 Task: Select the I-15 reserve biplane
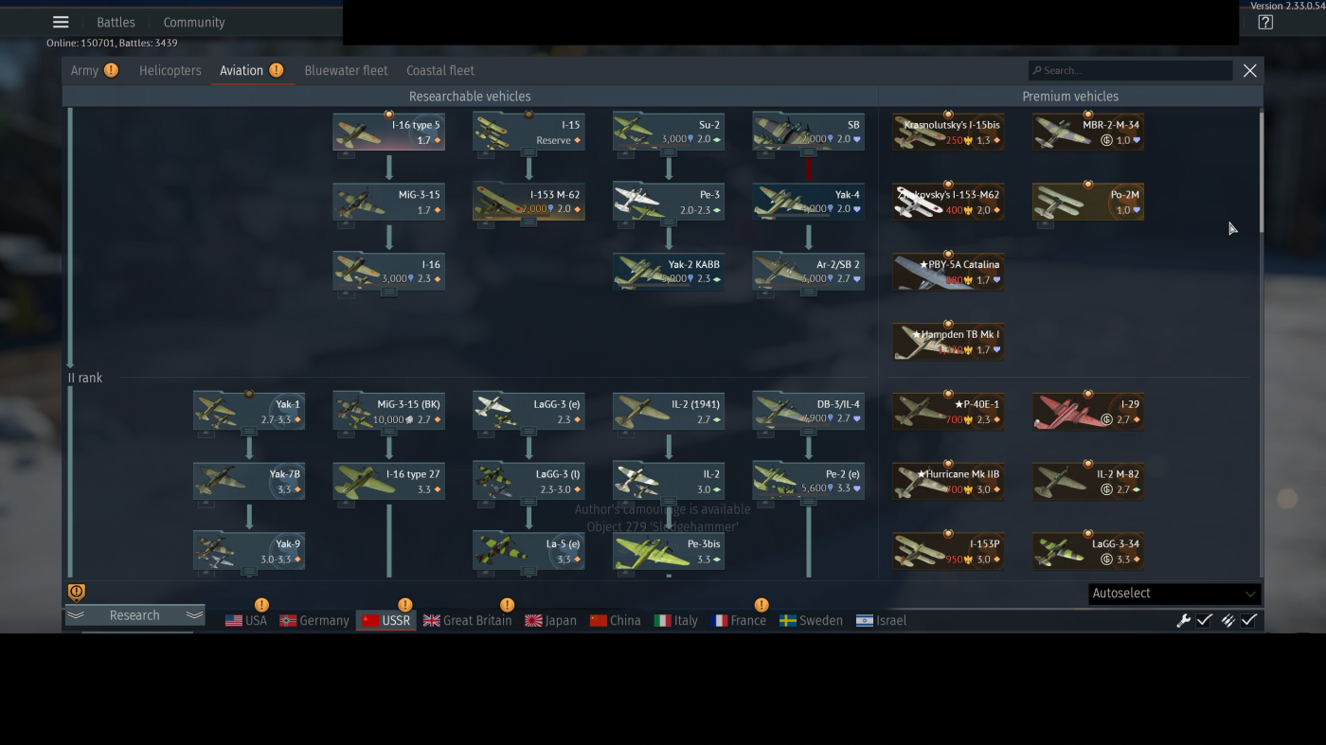point(529,133)
